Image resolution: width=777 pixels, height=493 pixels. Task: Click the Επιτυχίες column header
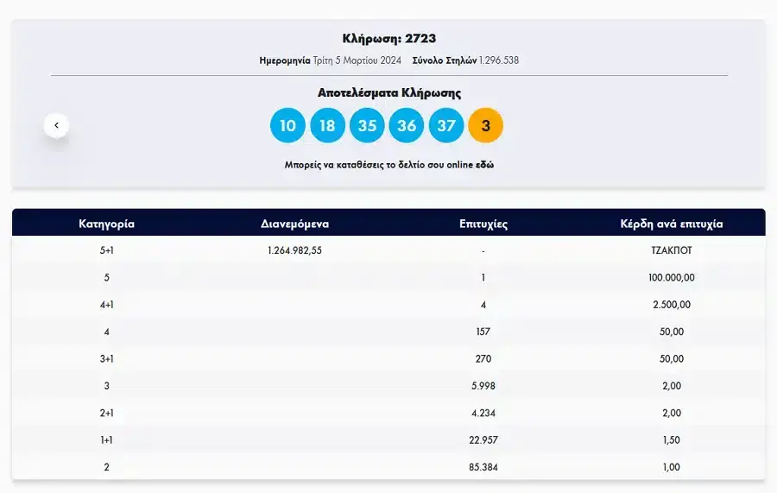[x=483, y=224]
